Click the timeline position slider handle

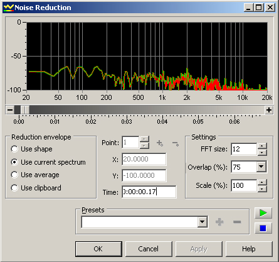[x=25, y=110]
